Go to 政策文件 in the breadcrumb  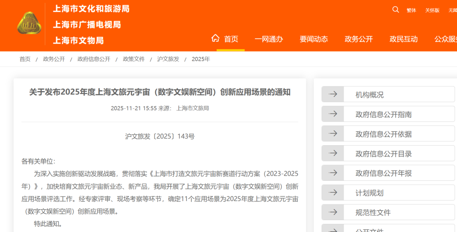(x=134, y=59)
